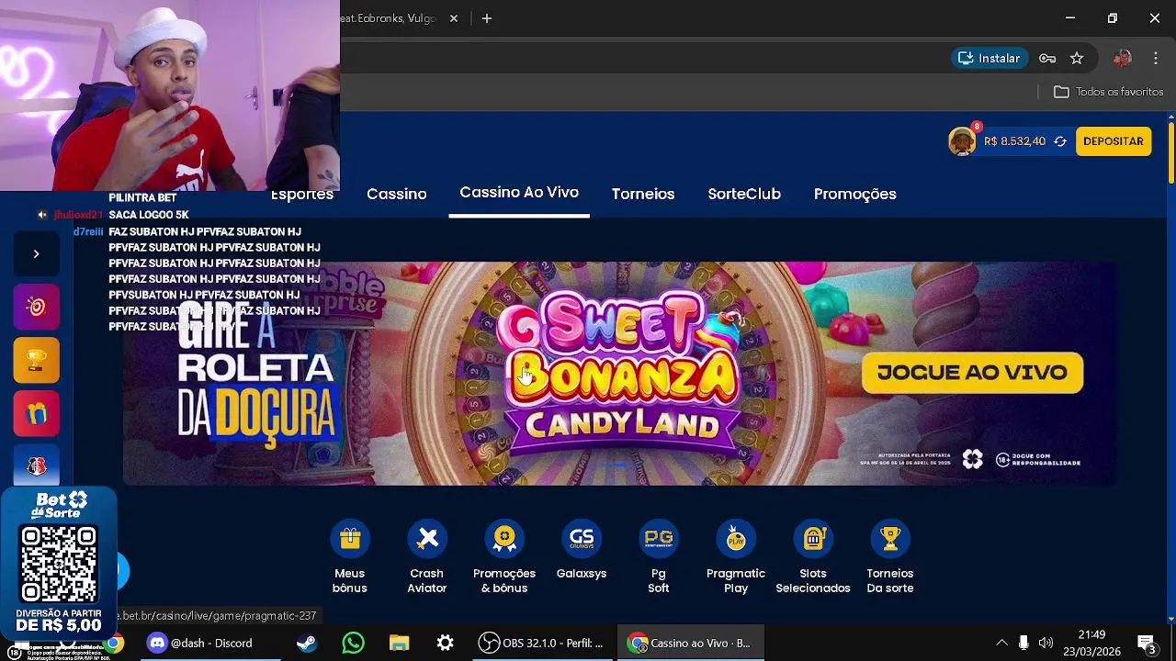This screenshot has height=661, width=1176.
Task: Switch to OBS 32.1.0 in taskbar
Action: (541, 643)
